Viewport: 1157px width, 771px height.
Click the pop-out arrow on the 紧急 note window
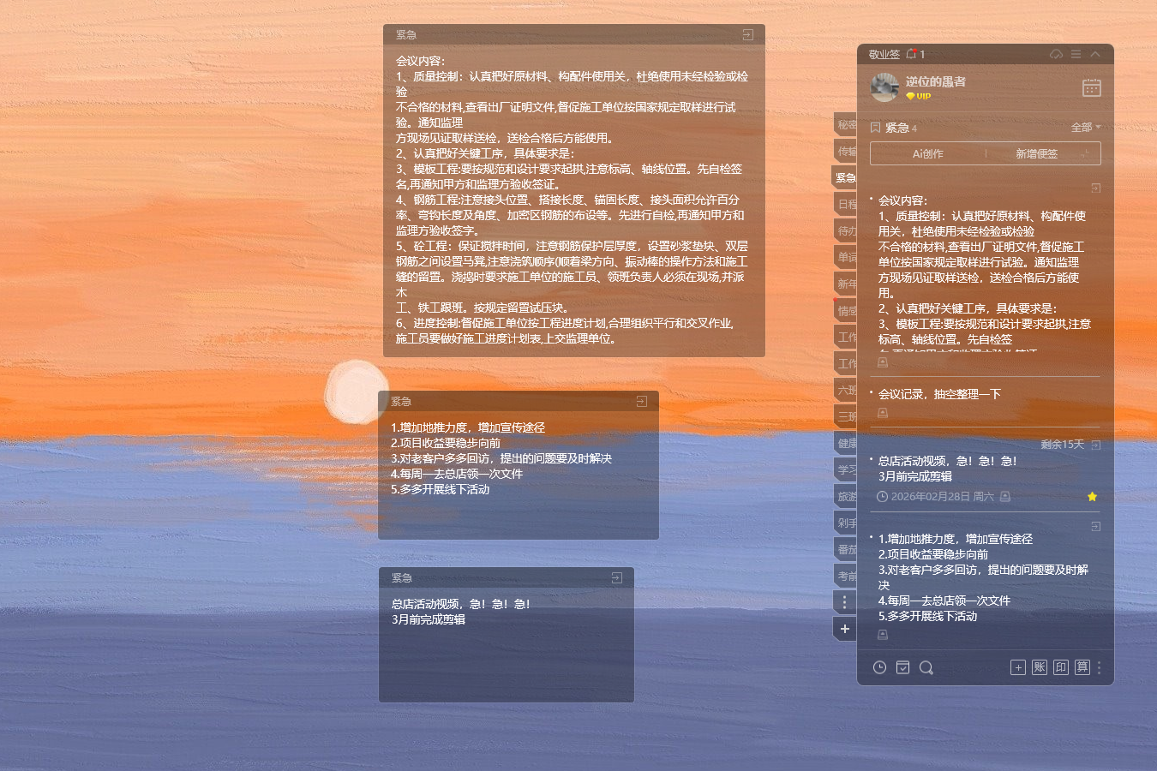[x=750, y=34]
